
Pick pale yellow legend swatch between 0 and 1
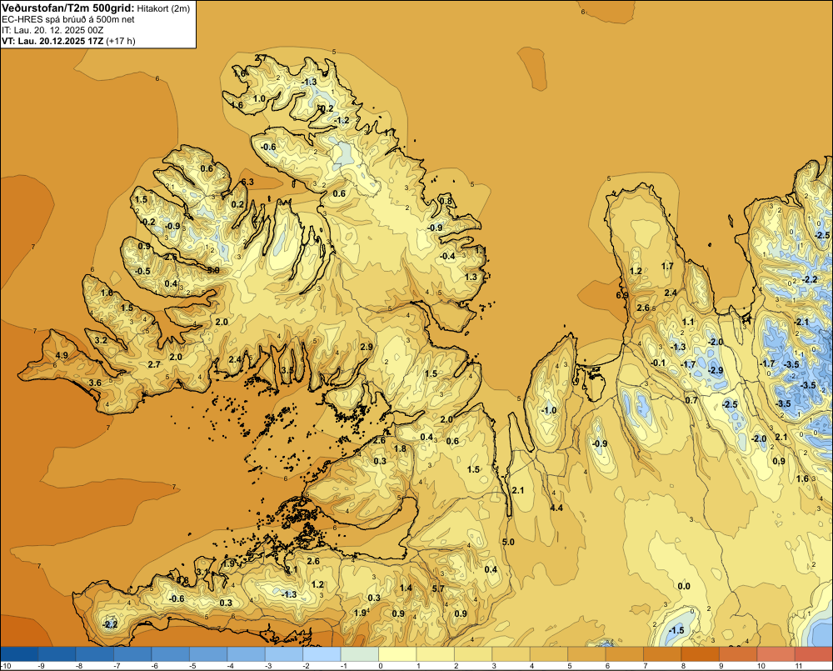(x=397, y=654)
